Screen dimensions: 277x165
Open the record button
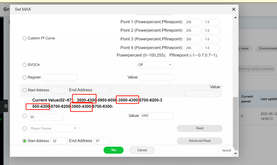[x=226, y=150]
